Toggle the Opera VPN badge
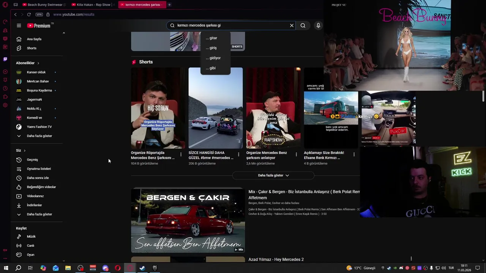 (x=39, y=14)
